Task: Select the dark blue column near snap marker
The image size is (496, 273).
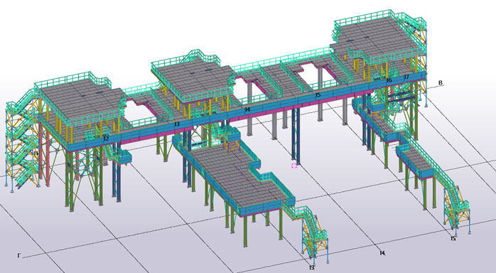Action: click(296, 135)
